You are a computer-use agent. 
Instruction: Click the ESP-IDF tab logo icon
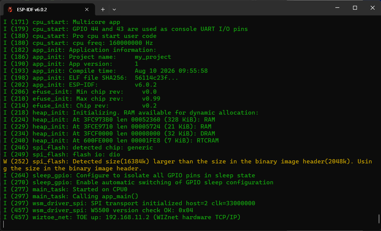point(10,9)
